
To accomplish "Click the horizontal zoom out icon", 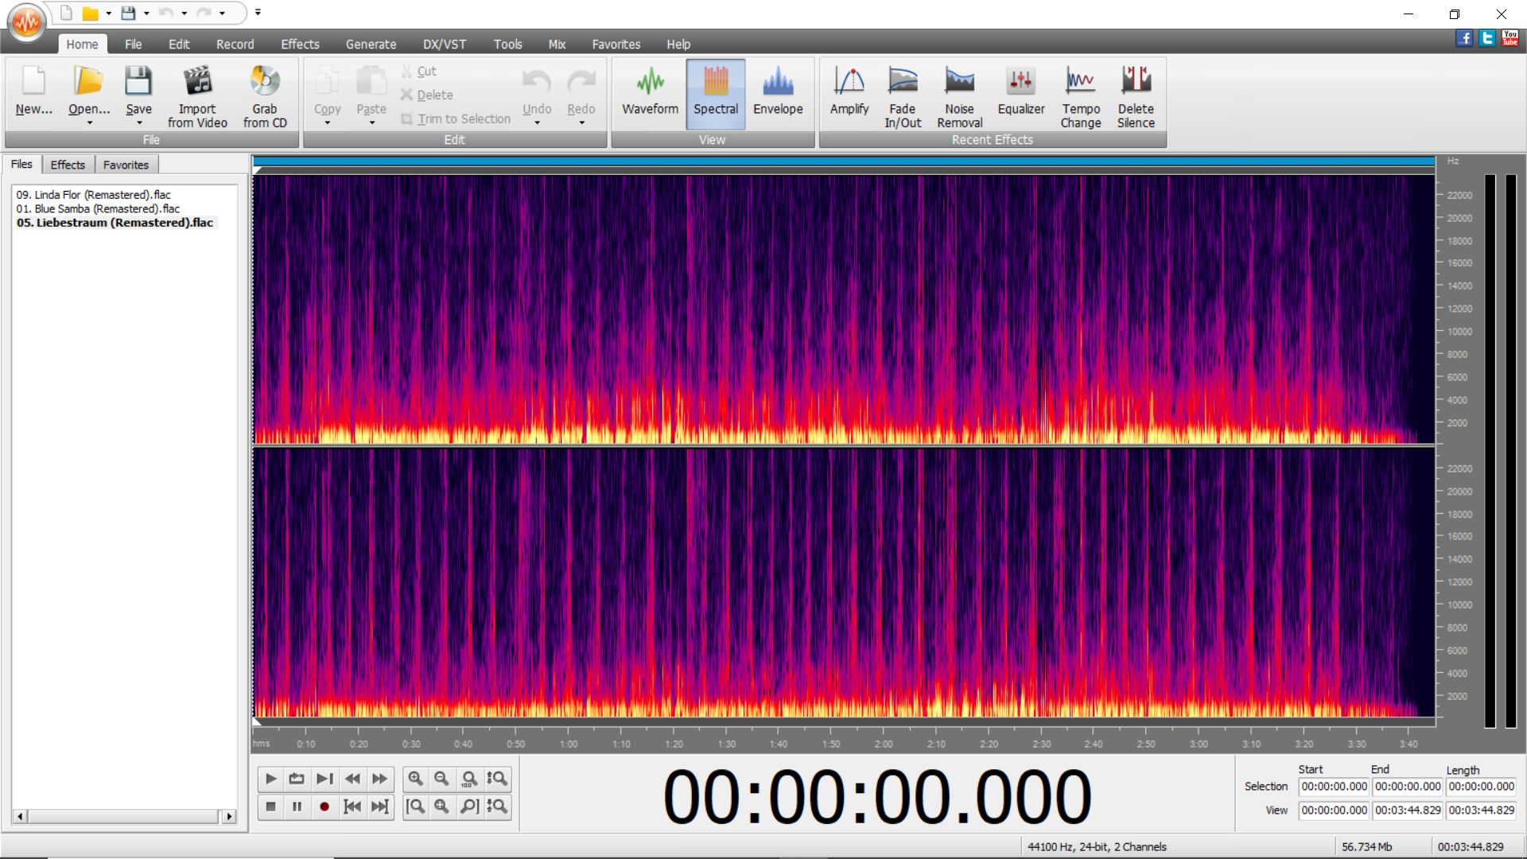I will pyautogui.click(x=441, y=779).
